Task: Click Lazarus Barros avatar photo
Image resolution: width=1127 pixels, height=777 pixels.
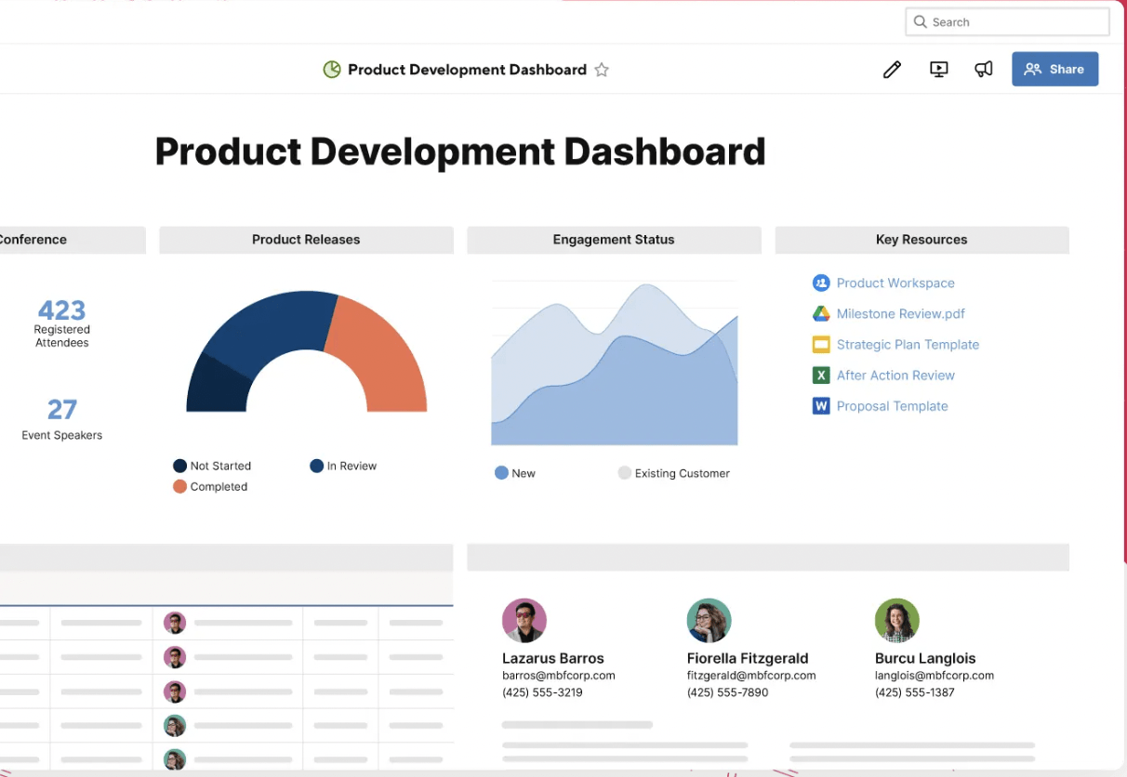Action: [x=524, y=621]
